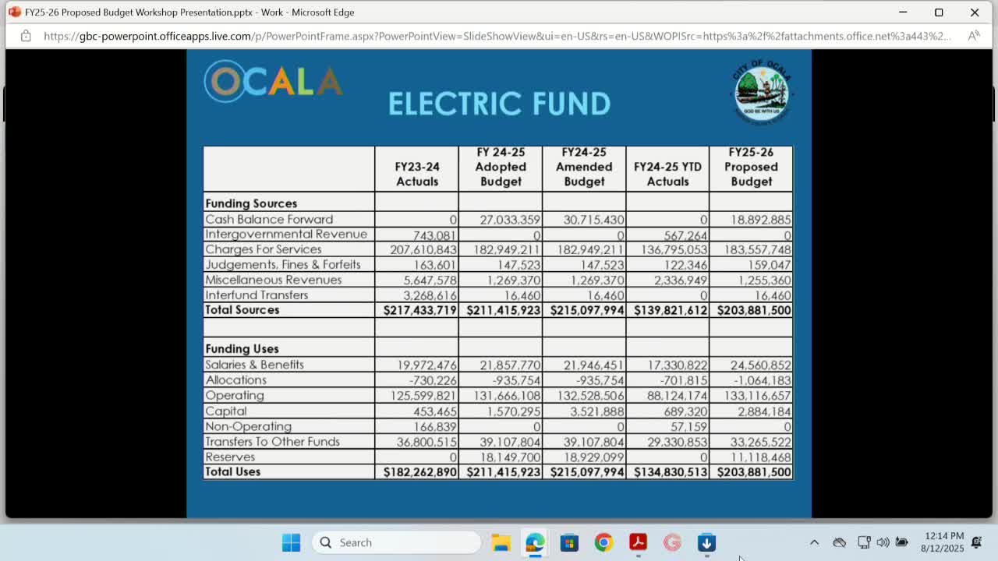Image resolution: width=998 pixels, height=561 pixels.
Task: Click the Non-Operating row label
Action: click(x=249, y=426)
